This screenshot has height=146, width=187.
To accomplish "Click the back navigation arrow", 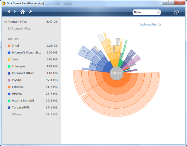I will [x=9, y=12].
